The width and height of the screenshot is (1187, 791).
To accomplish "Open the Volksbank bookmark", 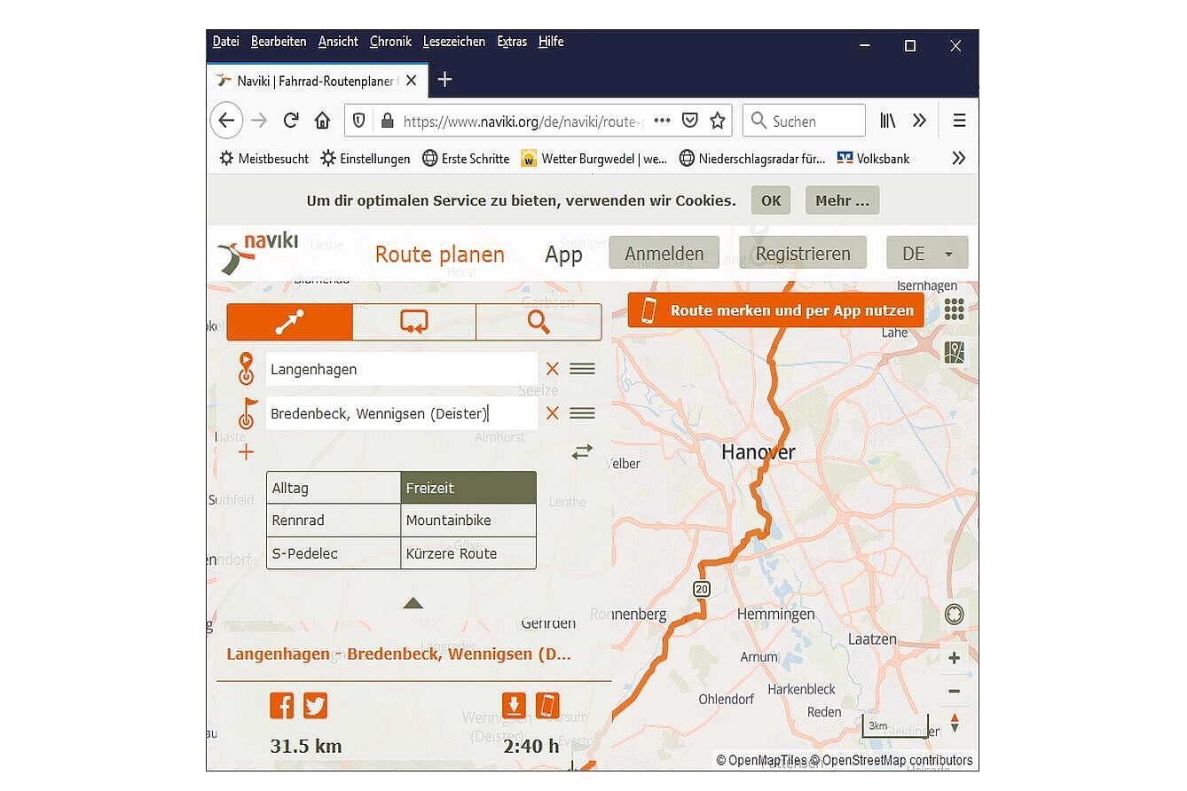I will coord(874,159).
